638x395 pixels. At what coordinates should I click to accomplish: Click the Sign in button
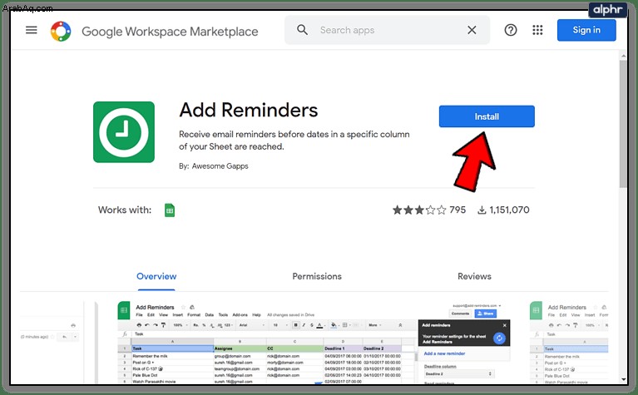pyautogui.click(x=586, y=30)
